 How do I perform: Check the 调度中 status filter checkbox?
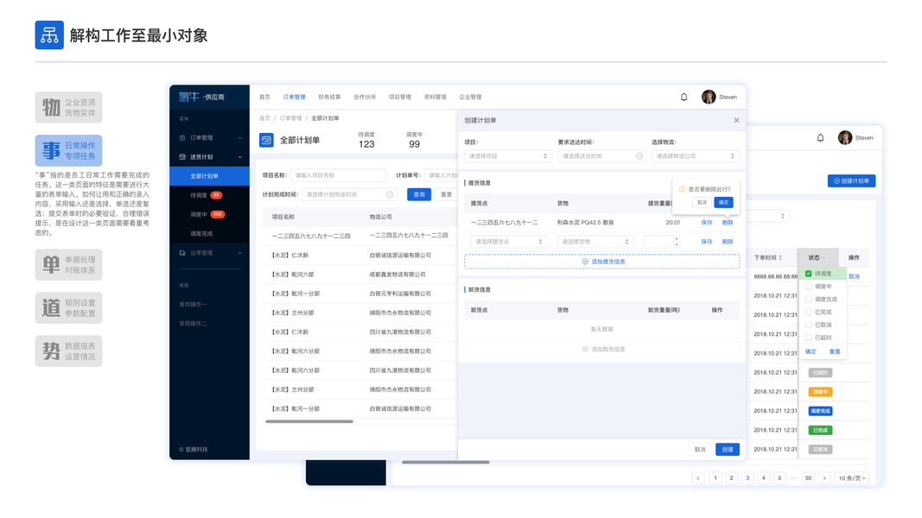(809, 287)
